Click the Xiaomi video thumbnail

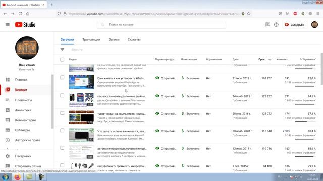click(82, 135)
